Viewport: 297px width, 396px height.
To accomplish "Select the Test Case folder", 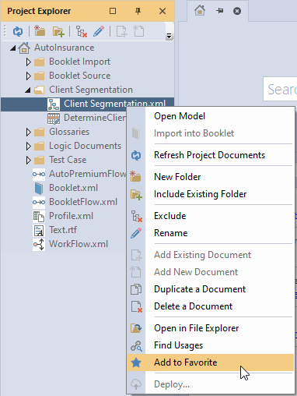I will point(68,160).
